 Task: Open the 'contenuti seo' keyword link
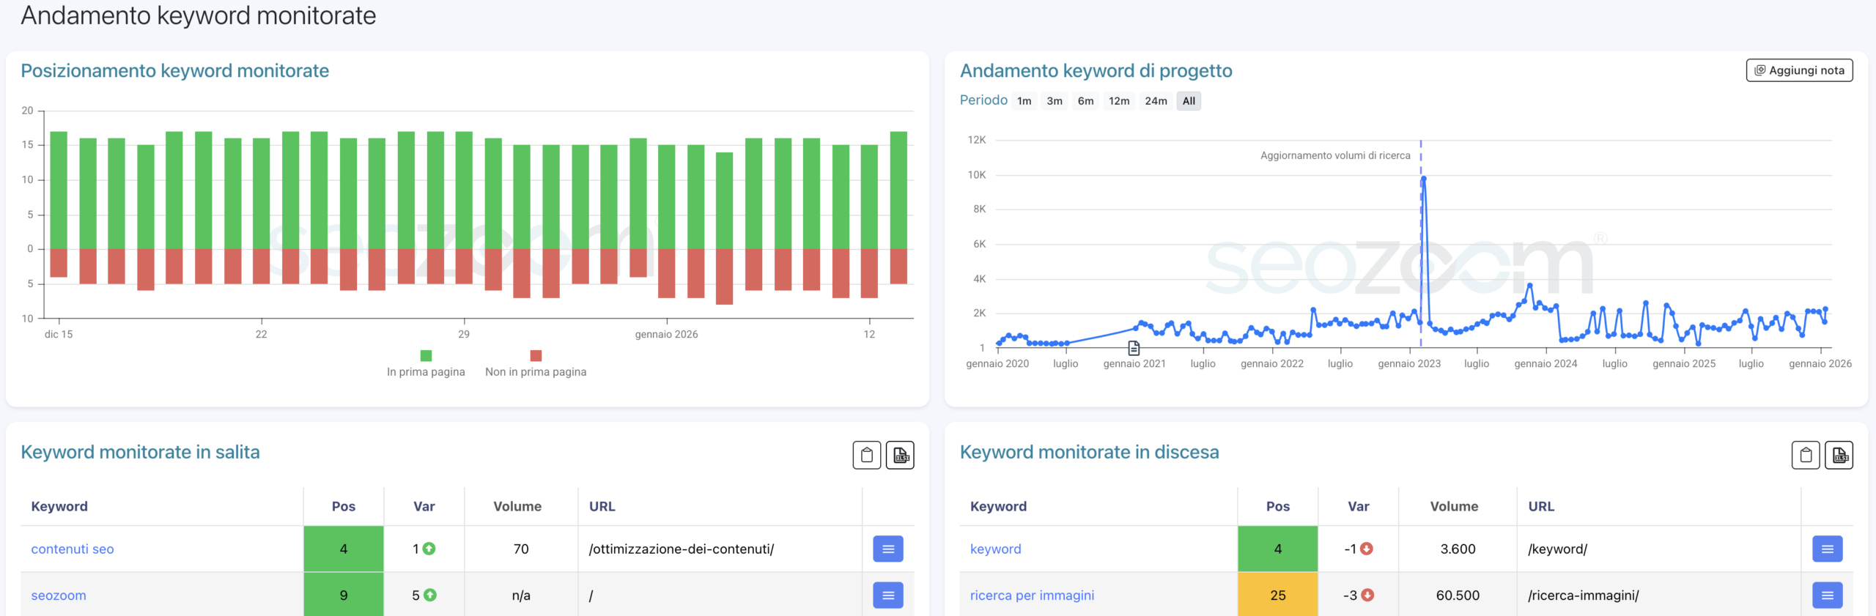click(x=73, y=549)
